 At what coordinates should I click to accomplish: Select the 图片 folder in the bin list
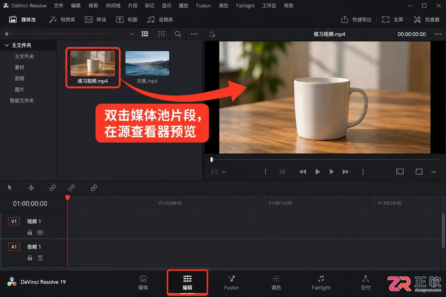click(20, 90)
